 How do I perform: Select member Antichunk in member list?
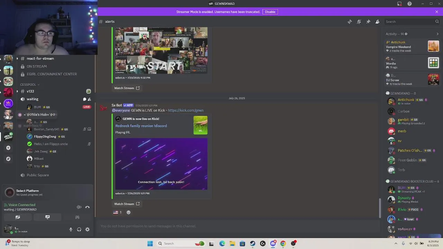412,101
